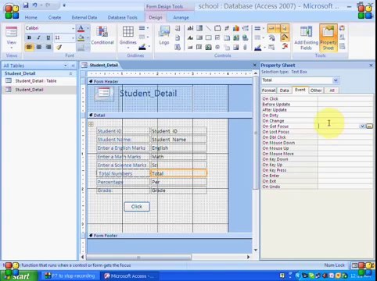Image resolution: width=377 pixels, height=281 pixels.
Task: Toggle Align Text Left
Action: 29,47
